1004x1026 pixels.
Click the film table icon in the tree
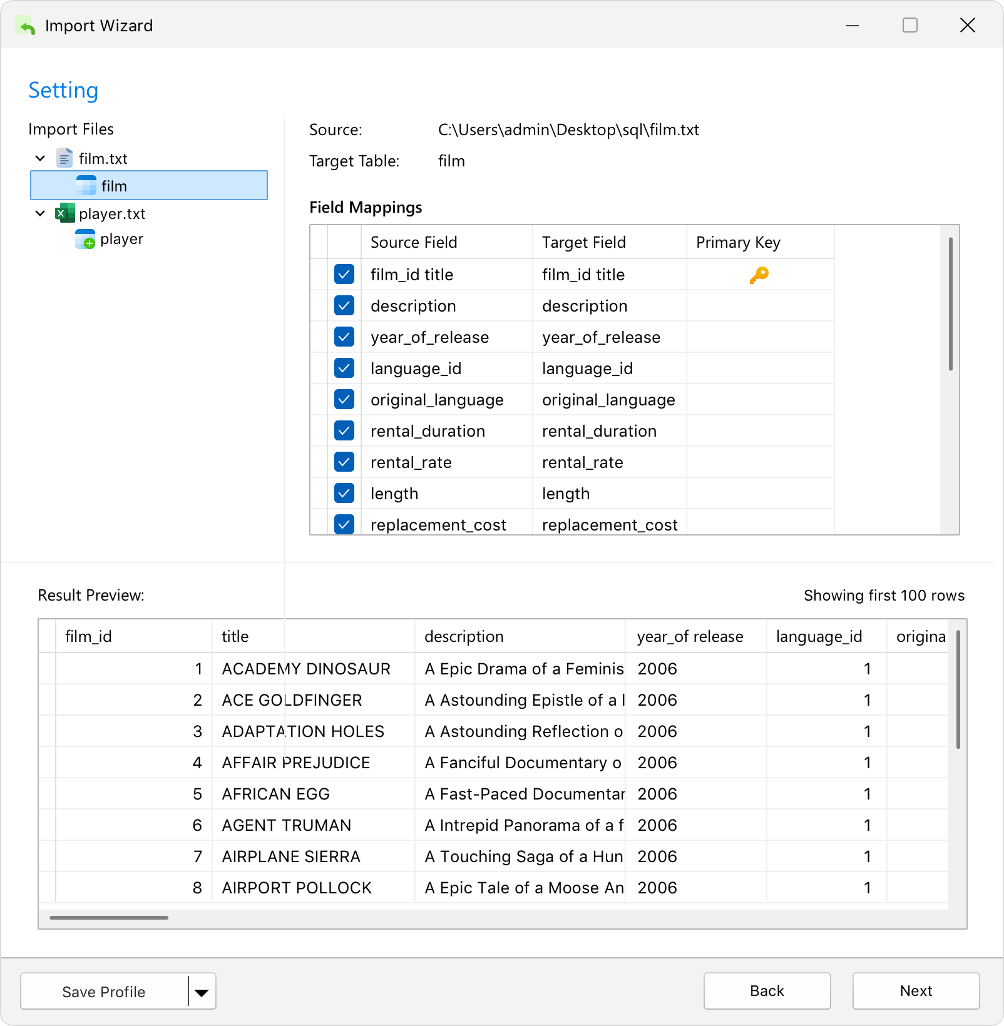(x=86, y=186)
